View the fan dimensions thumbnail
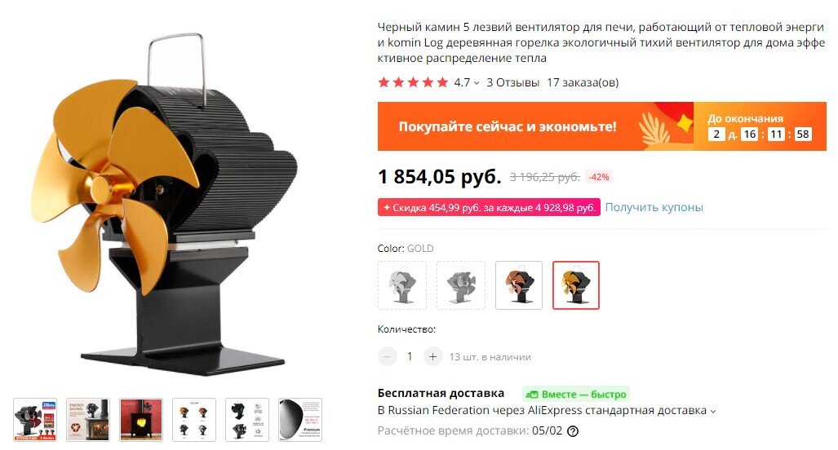Screen dimensions: 838x450 pos(247,420)
